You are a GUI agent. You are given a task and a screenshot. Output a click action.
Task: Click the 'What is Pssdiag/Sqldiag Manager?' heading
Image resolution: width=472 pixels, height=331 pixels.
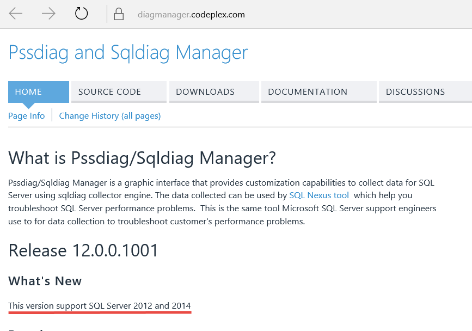point(142,158)
